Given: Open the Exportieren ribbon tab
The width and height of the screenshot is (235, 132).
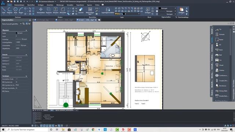Looking at the screenshot, I should [80, 5].
